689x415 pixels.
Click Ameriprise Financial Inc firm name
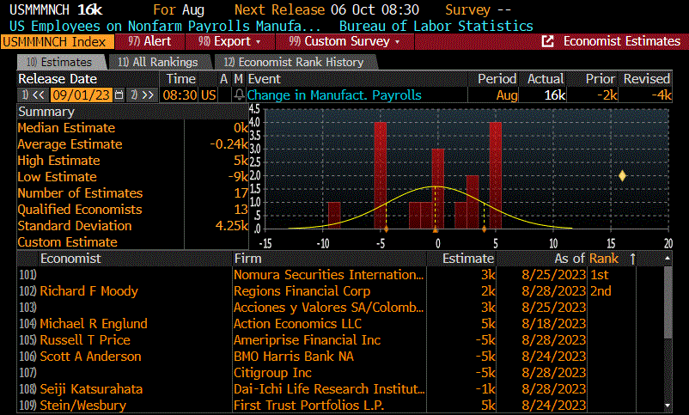point(308,340)
